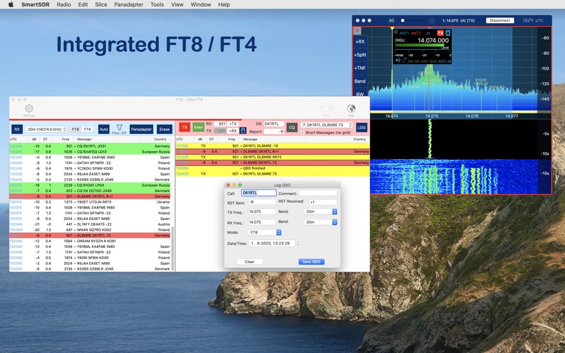Screen dimensions: 565x353
Task: Click the blue Panadapter button in FT8 window
Action: (x=142, y=129)
